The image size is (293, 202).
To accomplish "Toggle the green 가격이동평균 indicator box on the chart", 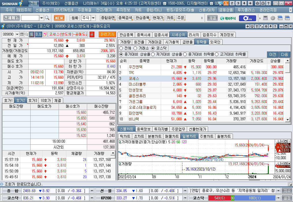I will coord(120,142).
